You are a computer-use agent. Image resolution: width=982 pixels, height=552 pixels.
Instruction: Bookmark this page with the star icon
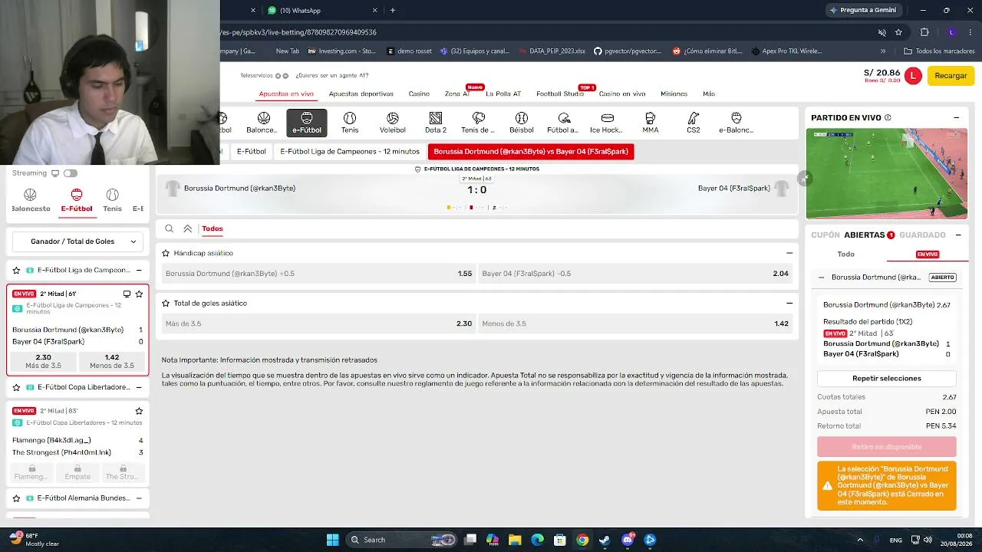(x=898, y=32)
